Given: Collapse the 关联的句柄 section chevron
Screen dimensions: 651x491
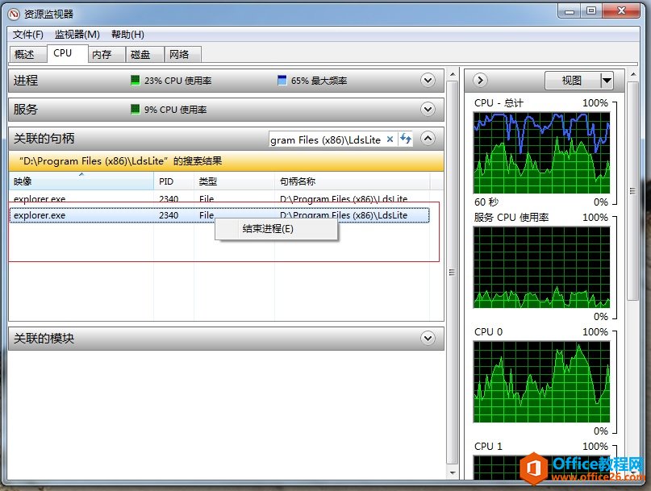Looking at the screenshot, I should (428, 139).
